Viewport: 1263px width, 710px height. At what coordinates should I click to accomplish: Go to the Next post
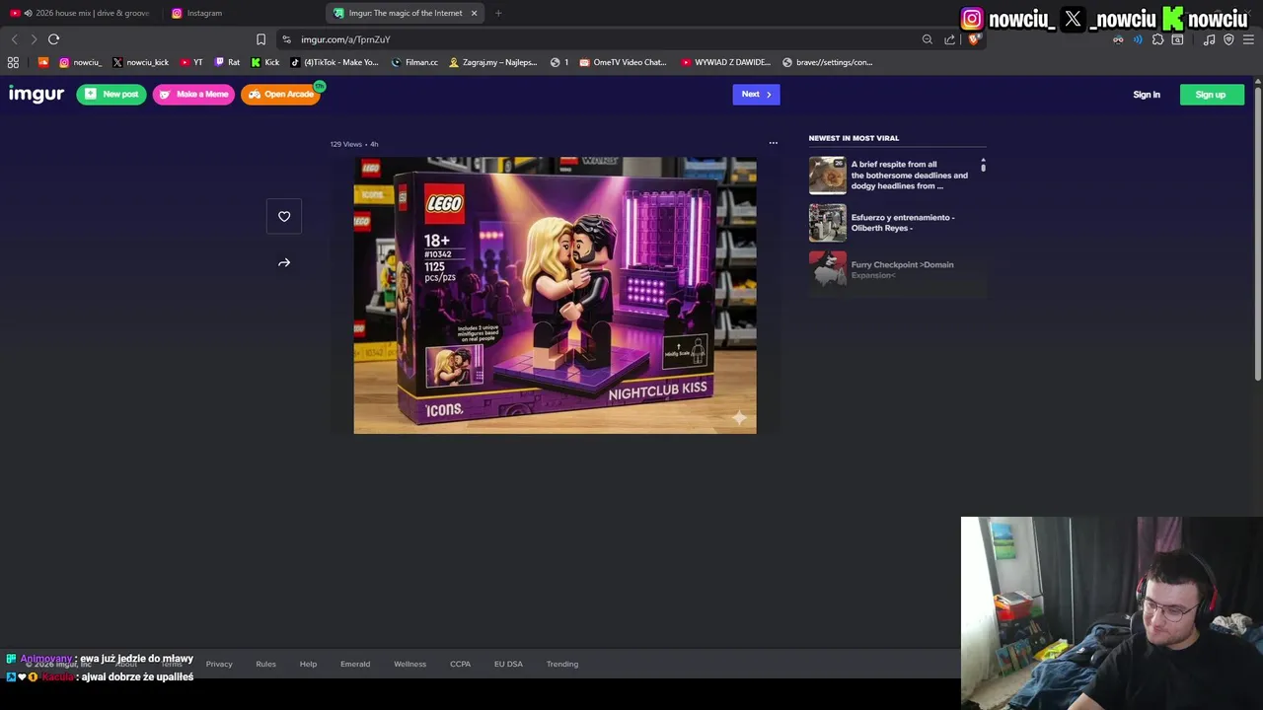(756, 94)
